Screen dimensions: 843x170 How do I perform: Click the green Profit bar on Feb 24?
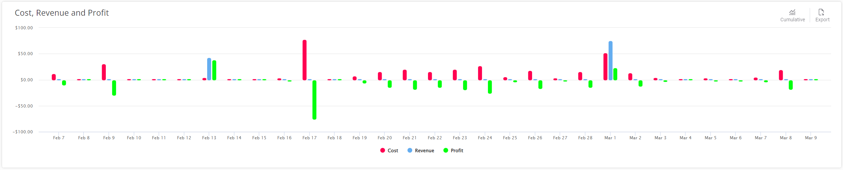click(490, 87)
